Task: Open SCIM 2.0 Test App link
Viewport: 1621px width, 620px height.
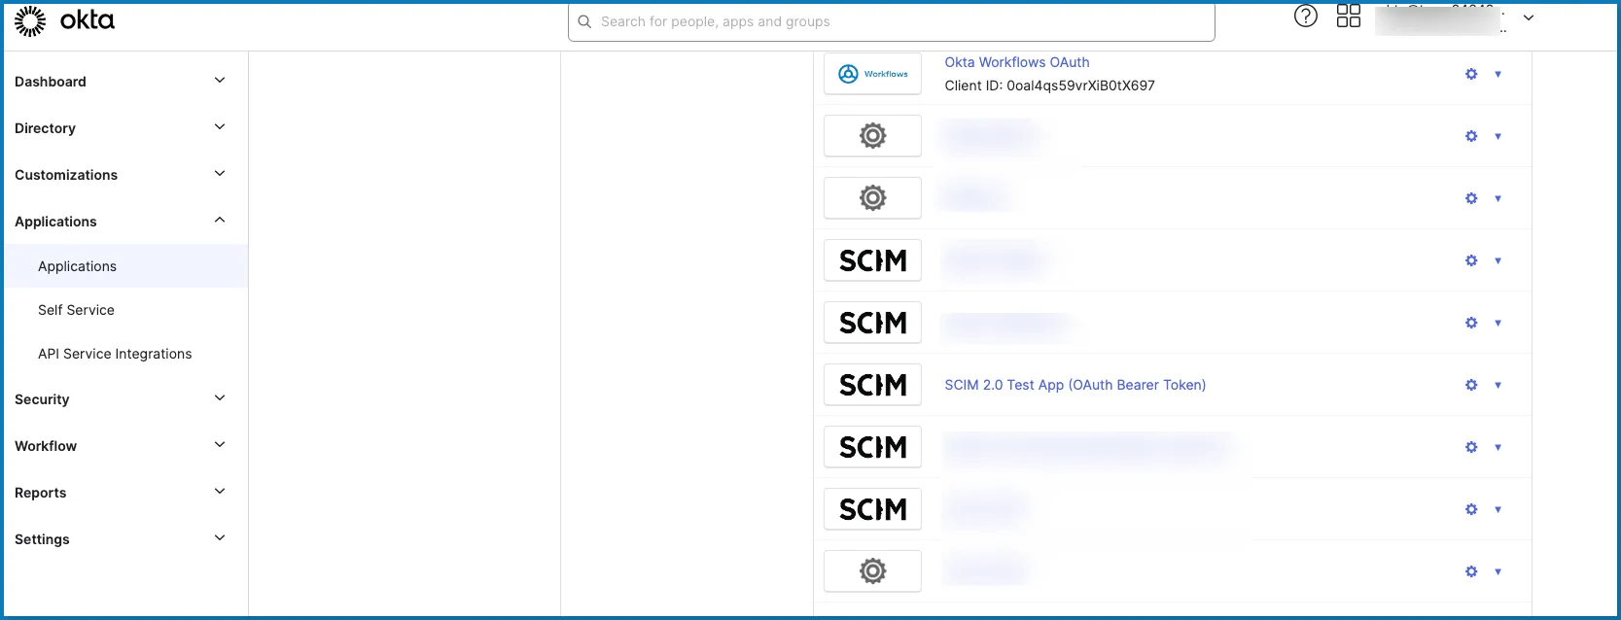Action: tap(1075, 385)
